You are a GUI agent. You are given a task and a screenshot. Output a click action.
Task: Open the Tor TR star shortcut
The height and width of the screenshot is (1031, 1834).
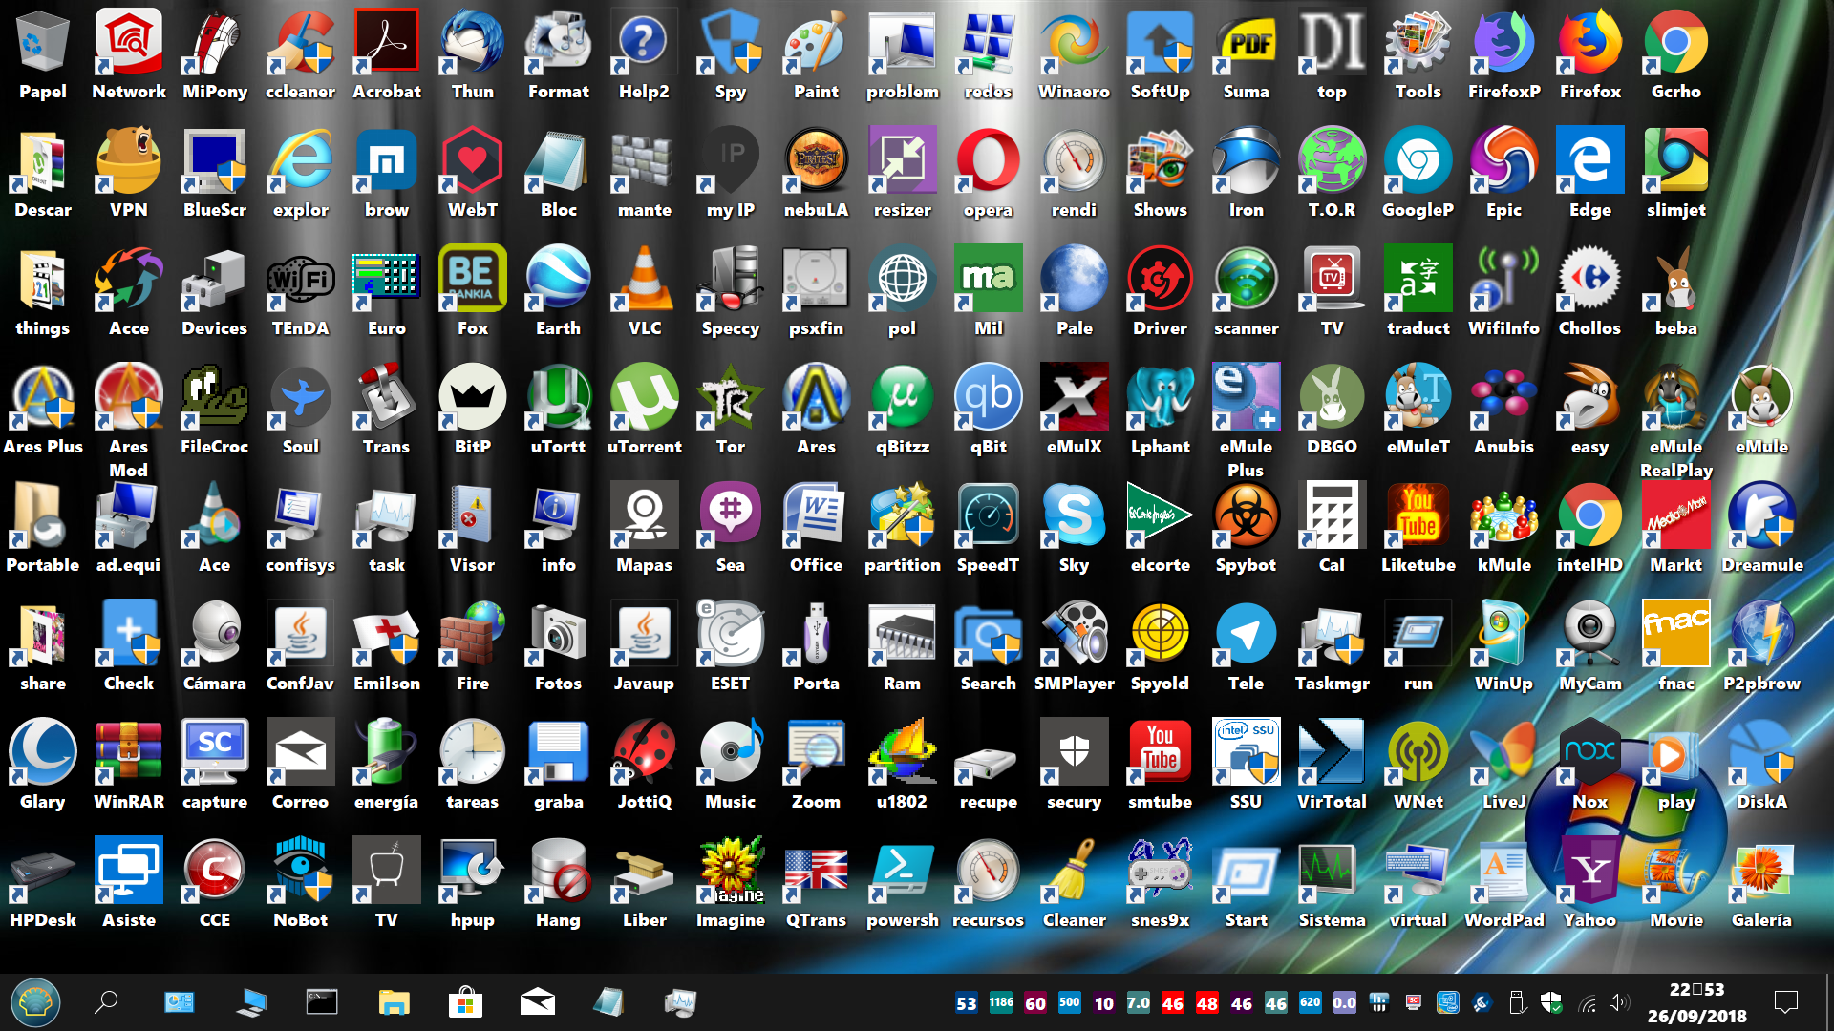(731, 410)
